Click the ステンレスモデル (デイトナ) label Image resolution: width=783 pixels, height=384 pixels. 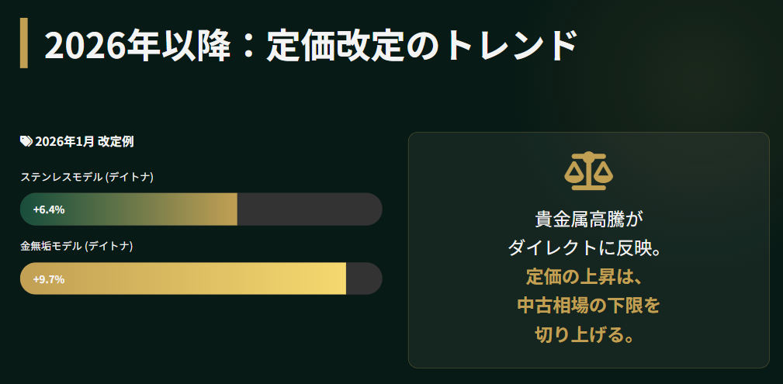point(87,177)
